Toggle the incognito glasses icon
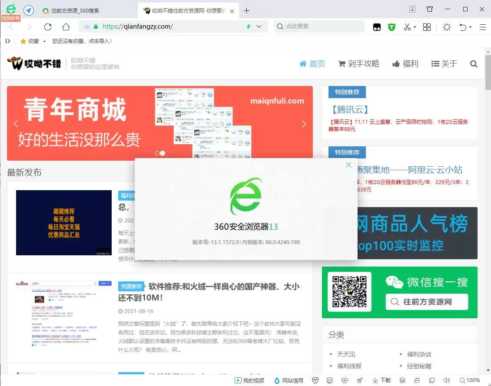This screenshot has height=386, width=491. point(402,380)
